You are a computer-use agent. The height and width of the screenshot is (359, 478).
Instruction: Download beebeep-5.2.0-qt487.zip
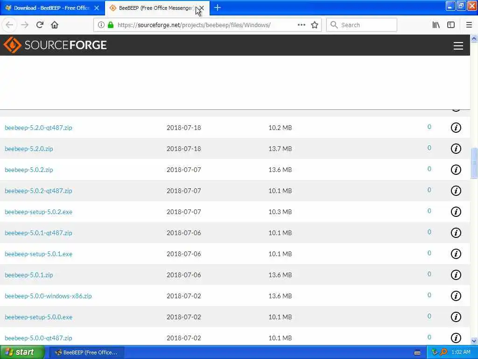point(38,128)
